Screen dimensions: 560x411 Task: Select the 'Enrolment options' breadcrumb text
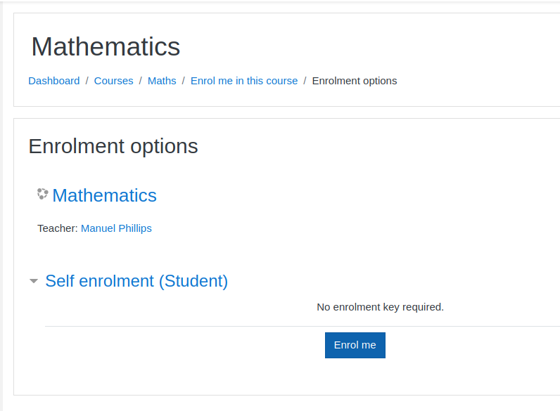pos(354,81)
